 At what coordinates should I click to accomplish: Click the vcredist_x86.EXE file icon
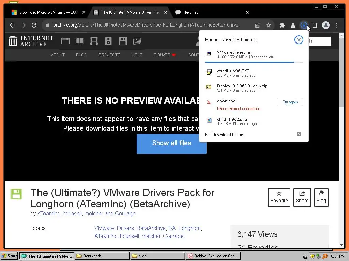click(209, 72)
